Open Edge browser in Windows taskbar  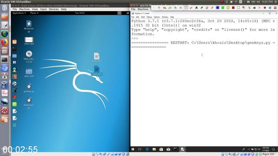[147, 149]
